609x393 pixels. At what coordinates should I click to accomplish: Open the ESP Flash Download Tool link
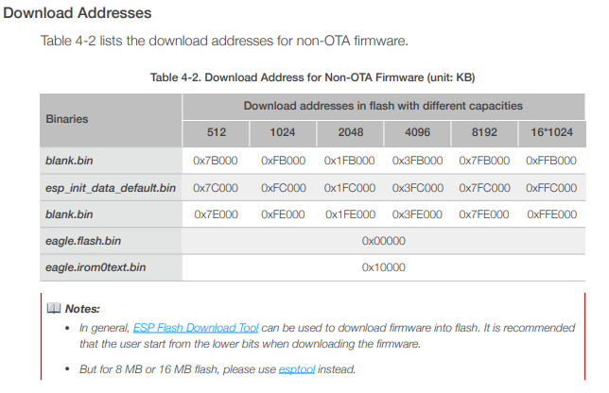[x=196, y=328]
